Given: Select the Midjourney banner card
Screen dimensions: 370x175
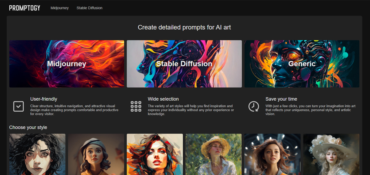Looking at the screenshot, I should pos(67,64).
